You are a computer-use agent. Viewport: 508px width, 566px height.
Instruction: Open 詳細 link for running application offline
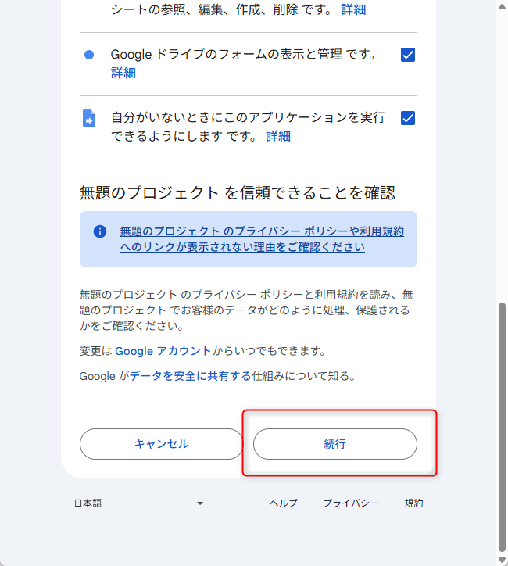tap(278, 136)
